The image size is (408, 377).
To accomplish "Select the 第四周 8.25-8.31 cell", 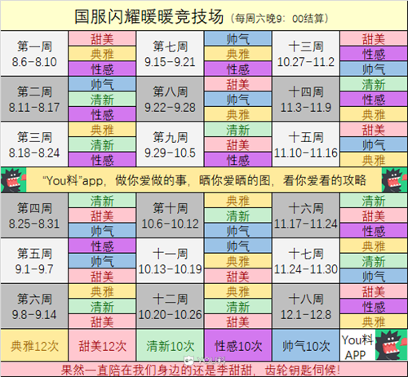I will coord(34,215).
